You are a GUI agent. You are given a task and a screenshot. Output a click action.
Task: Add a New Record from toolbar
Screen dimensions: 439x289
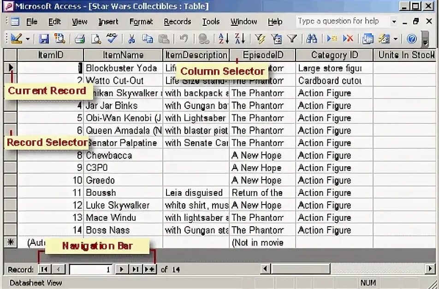point(332,39)
